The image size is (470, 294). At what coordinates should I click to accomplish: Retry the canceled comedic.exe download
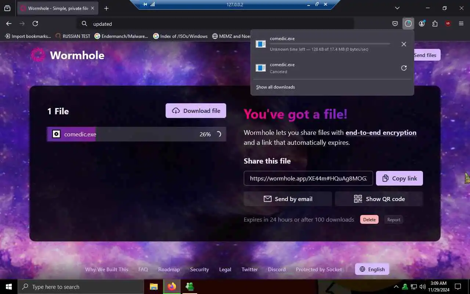pos(404,68)
